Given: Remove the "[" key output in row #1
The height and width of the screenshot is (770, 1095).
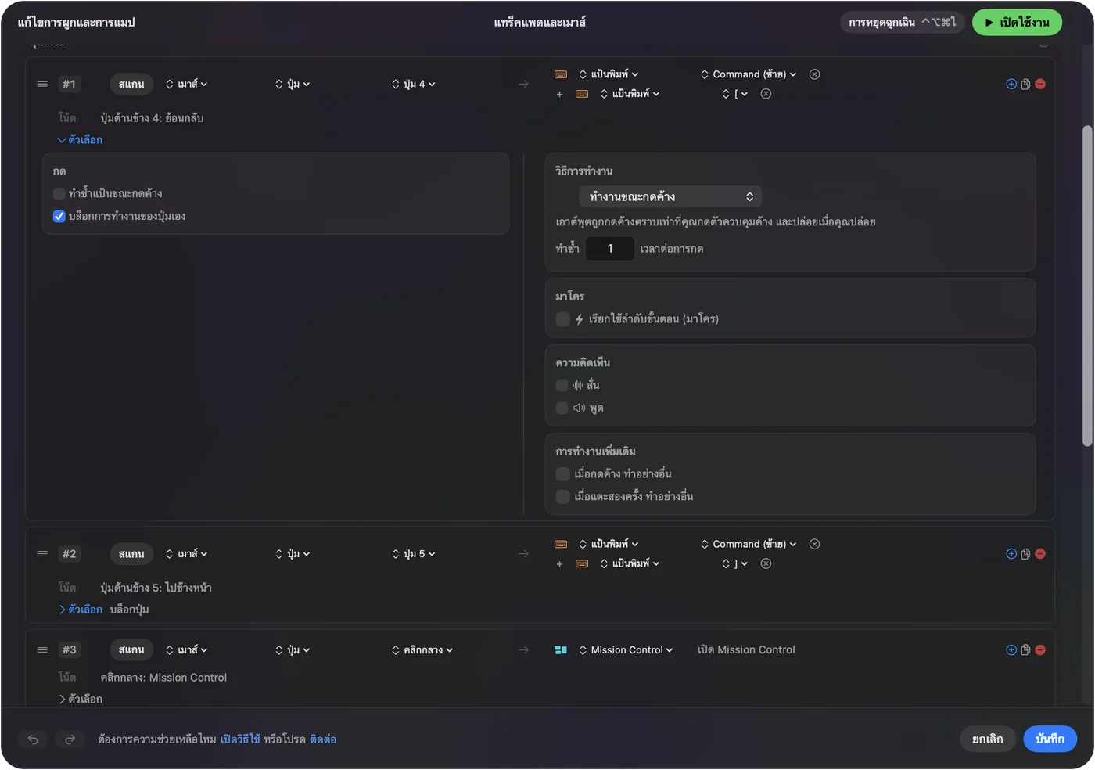Looking at the screenshot, I should click(766, 94).
